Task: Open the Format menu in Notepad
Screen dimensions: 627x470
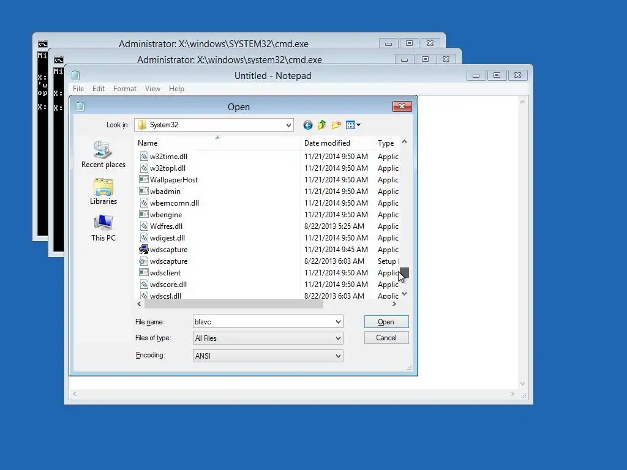Action: tap(125, 89)
